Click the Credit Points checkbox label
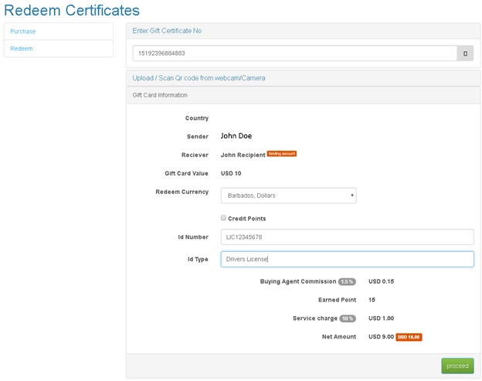The width and height of the screenshot is (482, 381). coord(247,219)
